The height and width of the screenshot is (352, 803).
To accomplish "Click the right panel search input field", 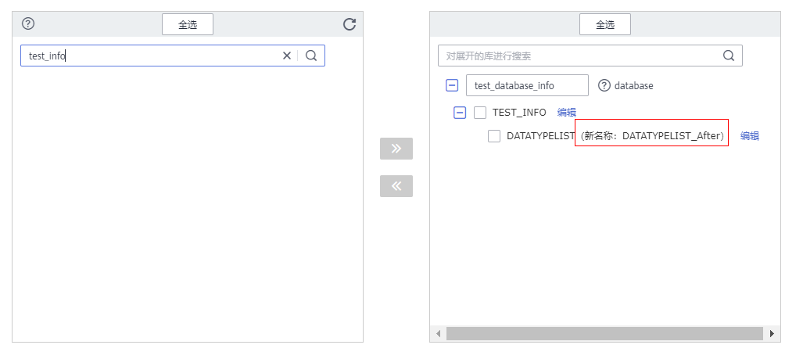I will (579, 56).
